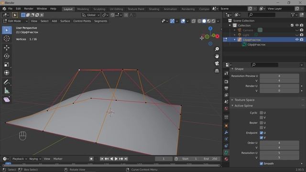
Task: Collapse the Active Spline panel
Action: coord(232,106)
